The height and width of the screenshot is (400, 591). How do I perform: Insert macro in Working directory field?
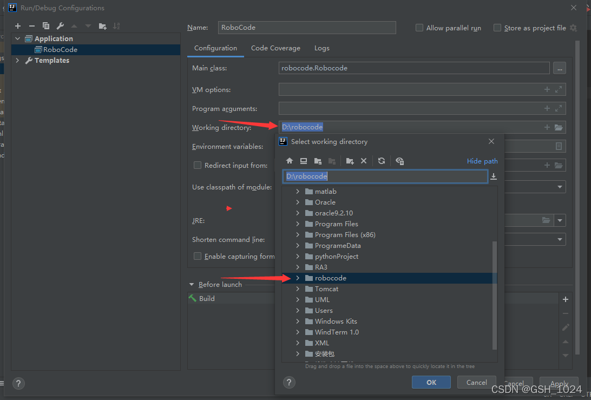pos(547,127)
